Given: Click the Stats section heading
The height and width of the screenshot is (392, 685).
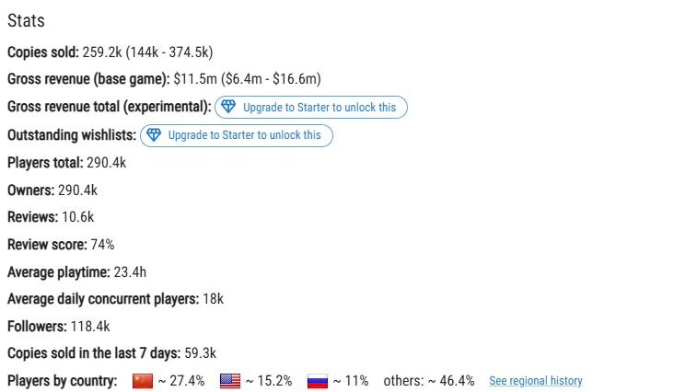Looking at the screenshot, I should coord(26,20).
